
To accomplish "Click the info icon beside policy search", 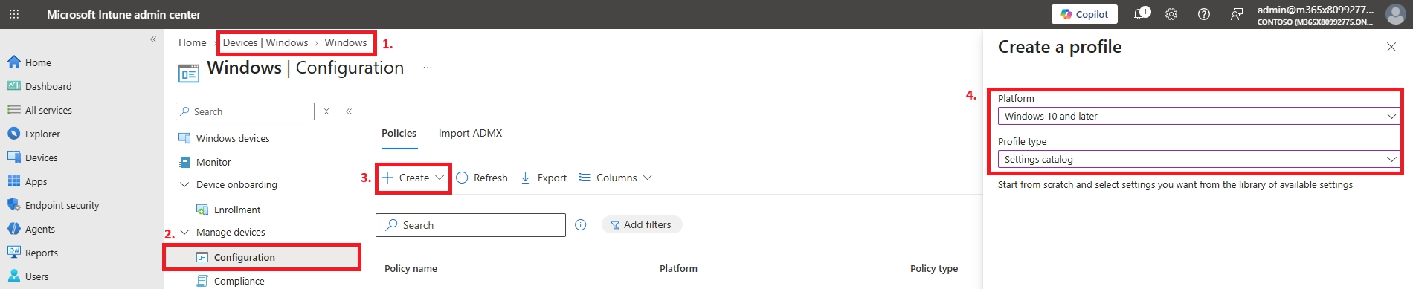I will coord(581,225).
